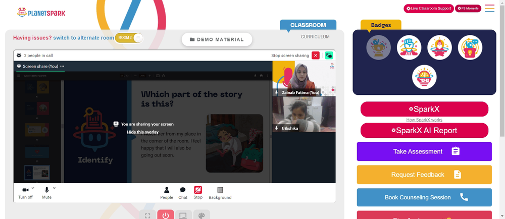Click the SparkX button

424,109
